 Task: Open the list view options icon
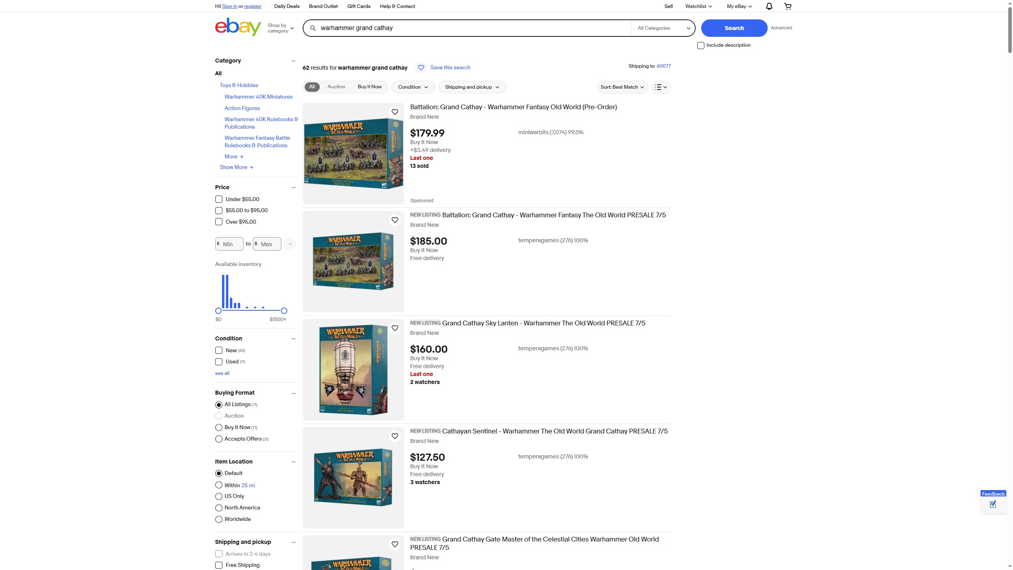point(661,87)
